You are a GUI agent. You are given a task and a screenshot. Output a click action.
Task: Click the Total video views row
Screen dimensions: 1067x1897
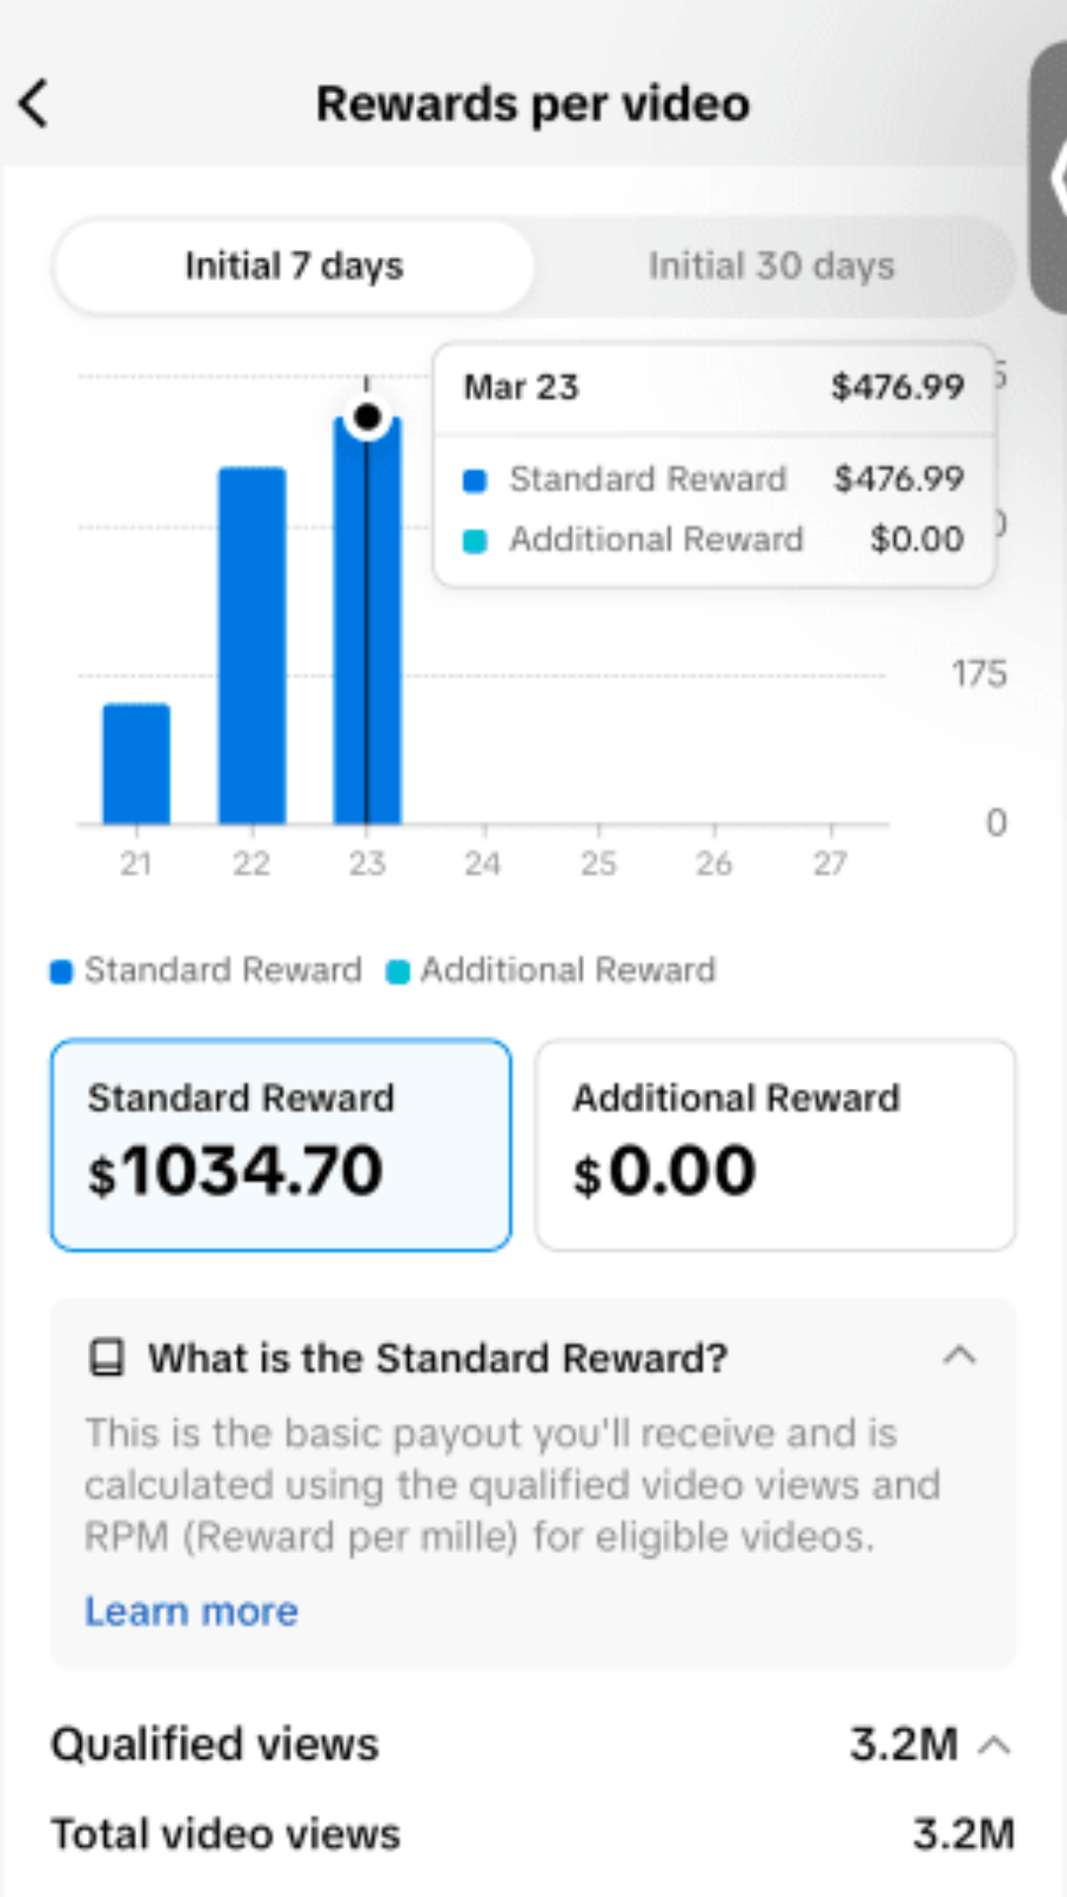(x=533, y=1835)
